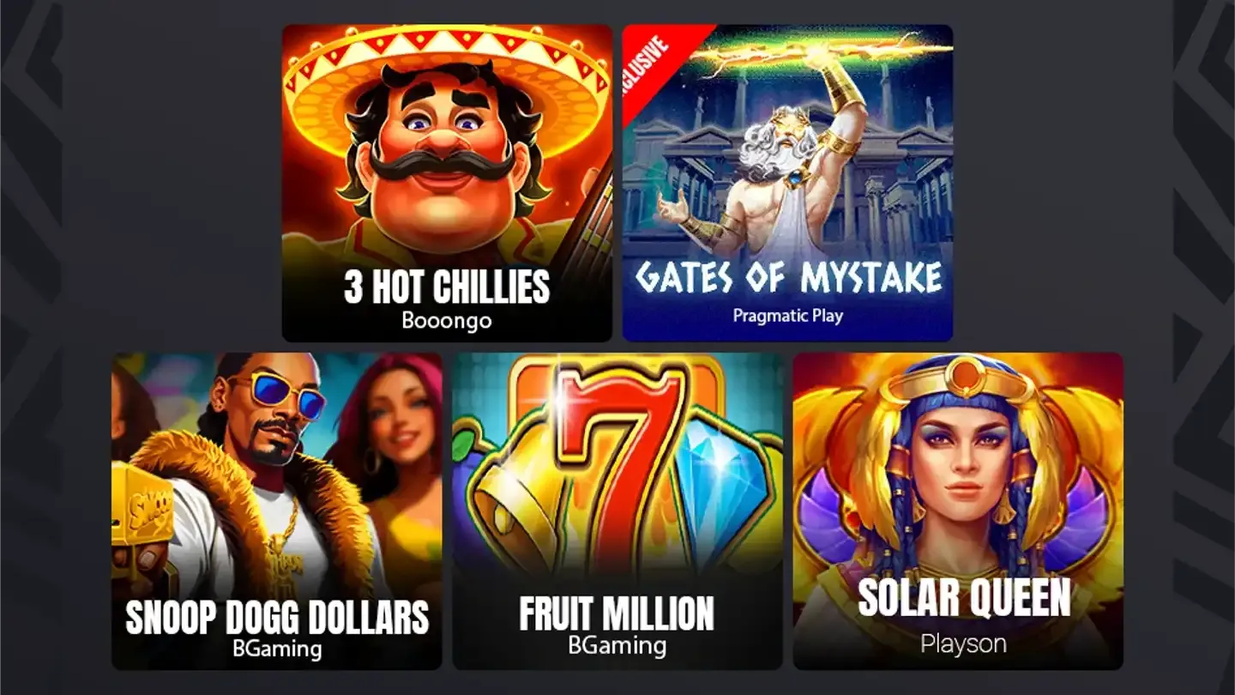Click the '3 HOT CHILLIES' title text

447,286
